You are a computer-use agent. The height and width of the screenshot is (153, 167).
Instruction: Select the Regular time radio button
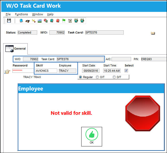(x=80, y=77)
